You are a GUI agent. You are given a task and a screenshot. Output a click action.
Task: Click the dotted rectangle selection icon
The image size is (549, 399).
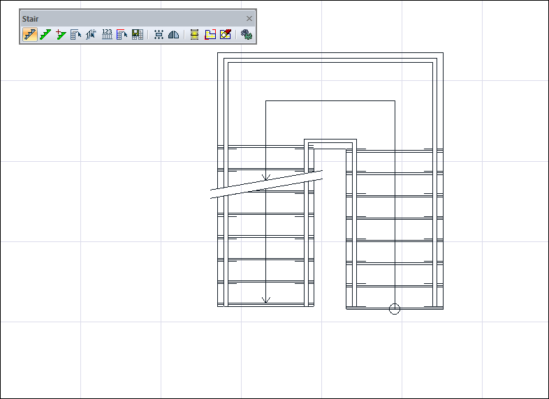(x=159, y=34)
